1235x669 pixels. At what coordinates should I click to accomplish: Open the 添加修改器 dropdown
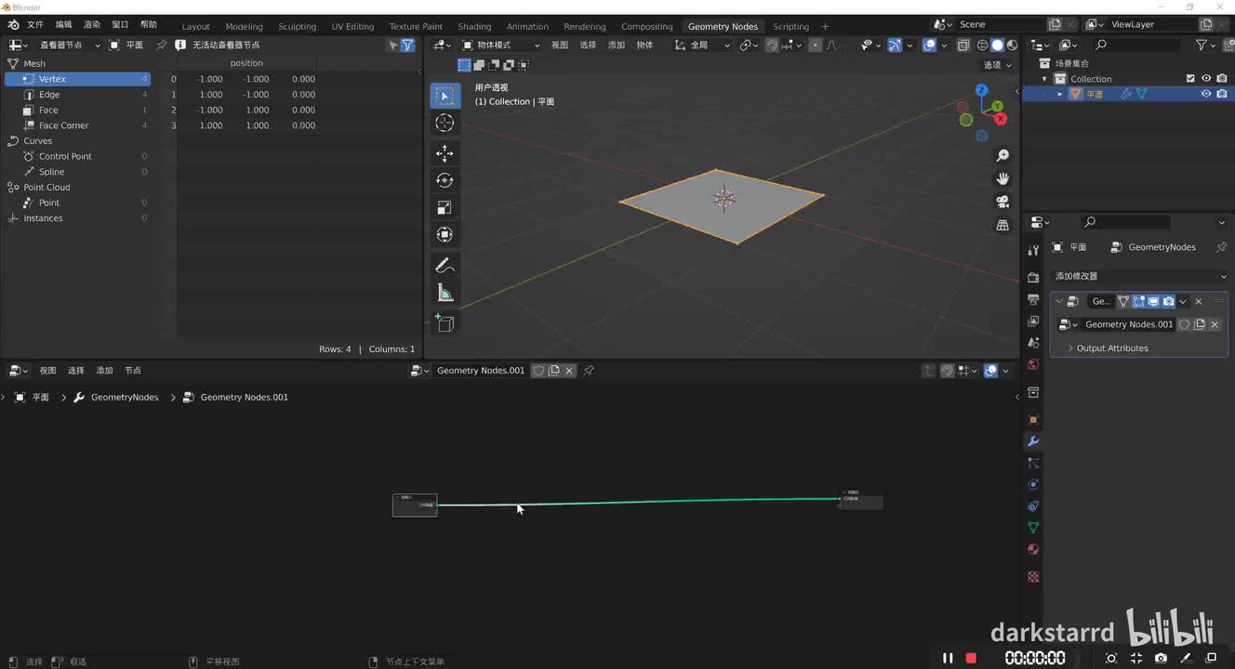pos(1140,276)
